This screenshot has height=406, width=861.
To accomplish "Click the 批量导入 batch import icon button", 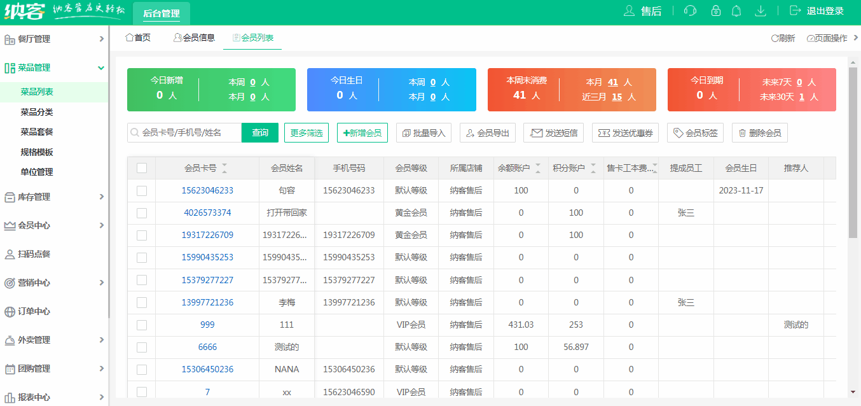I will click(407, 132).
